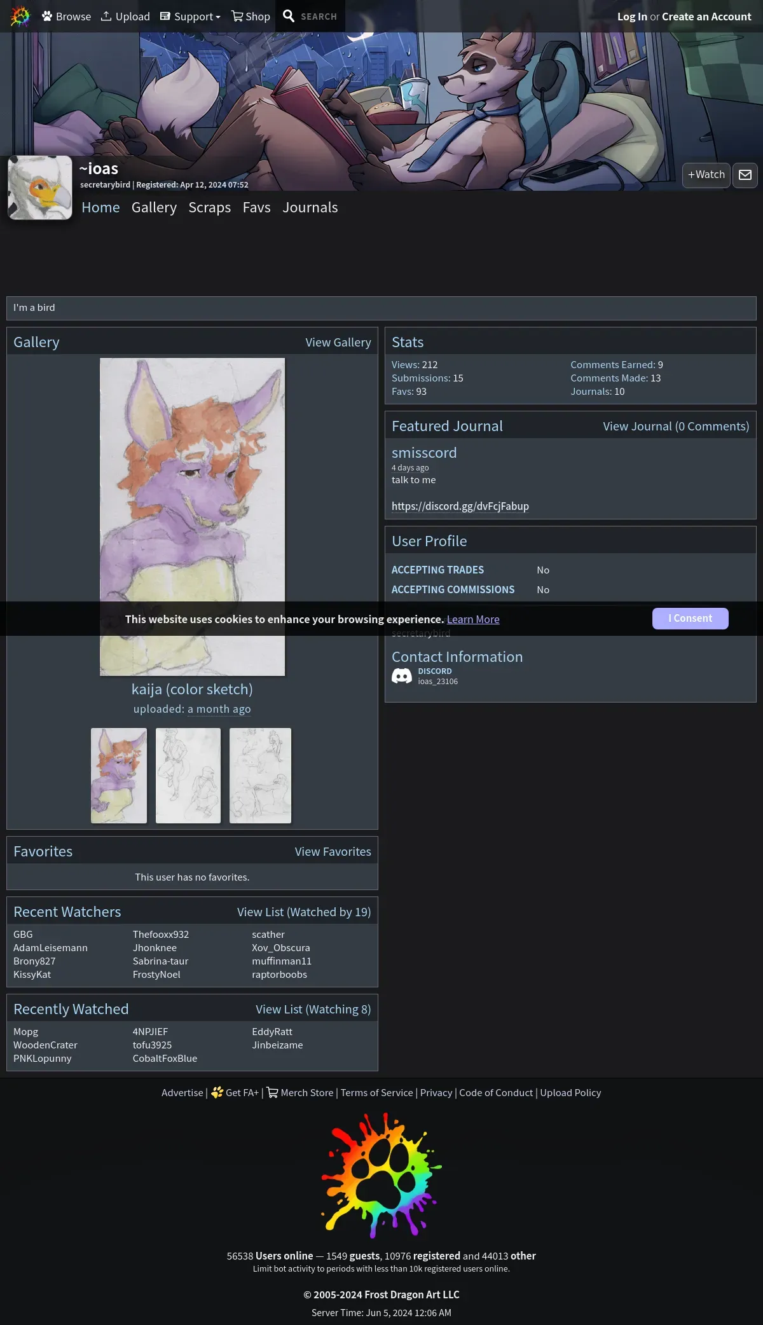Click watcher FrostyNoel
The width and height of the screenshot is (763, 1325).
point(156,974)
